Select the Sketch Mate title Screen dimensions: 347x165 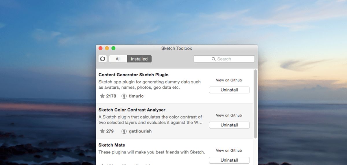pyautogui.click(x=112, y=145)
